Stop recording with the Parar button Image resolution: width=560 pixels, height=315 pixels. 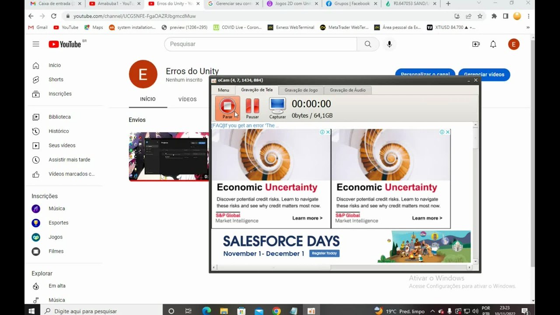(227, 108)
